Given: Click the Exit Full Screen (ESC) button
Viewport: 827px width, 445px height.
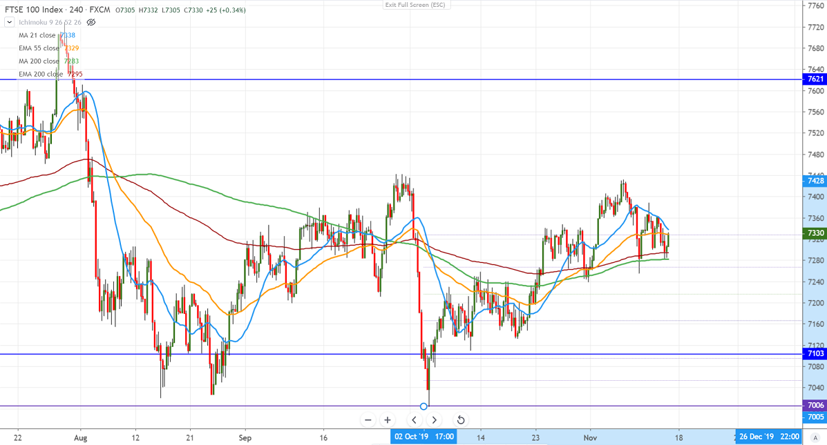Looking at the screenshot, I should coord(415,5).
